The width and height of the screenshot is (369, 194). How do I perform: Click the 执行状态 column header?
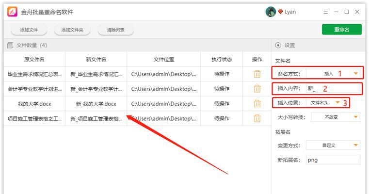222,59
